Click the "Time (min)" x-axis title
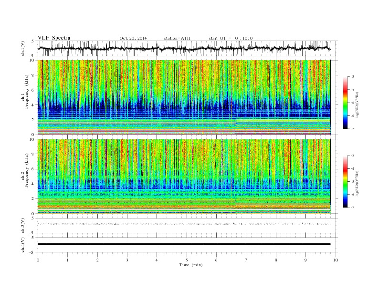 [191, 265]
